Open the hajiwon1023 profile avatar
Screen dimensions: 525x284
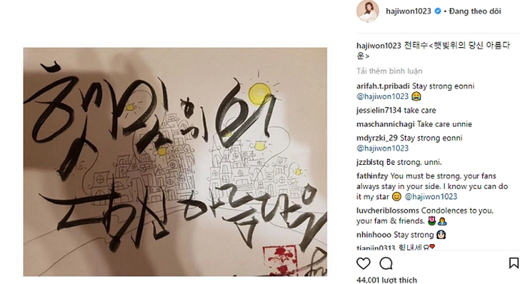pos(367,11)
